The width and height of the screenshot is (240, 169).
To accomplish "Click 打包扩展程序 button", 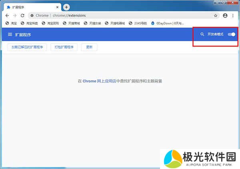I will pos(64,47).
